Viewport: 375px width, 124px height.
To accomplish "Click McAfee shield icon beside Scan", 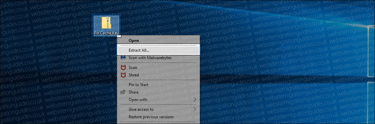I will point(123,68).
